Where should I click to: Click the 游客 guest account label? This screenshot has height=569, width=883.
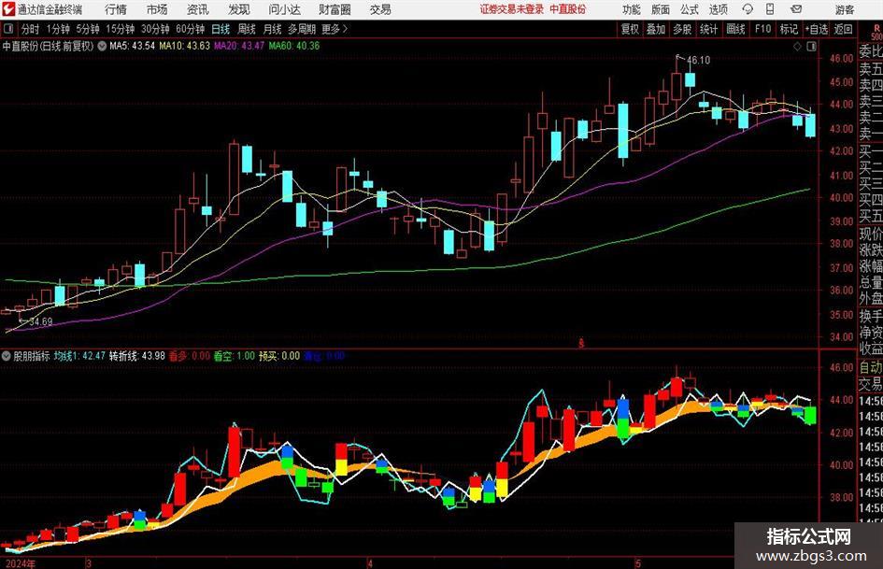click(x=845, y=9)
